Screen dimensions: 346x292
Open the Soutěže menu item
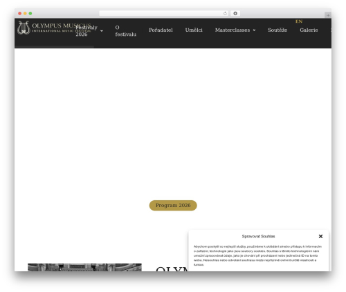click(x=277, y=30)
